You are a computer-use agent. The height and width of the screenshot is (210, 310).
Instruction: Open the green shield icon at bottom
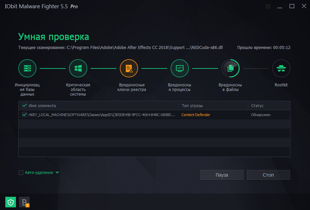click(x=11, y=202)
